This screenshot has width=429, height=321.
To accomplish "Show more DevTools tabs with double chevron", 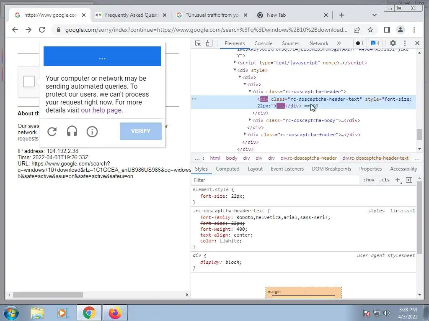I will pos(339,43).
